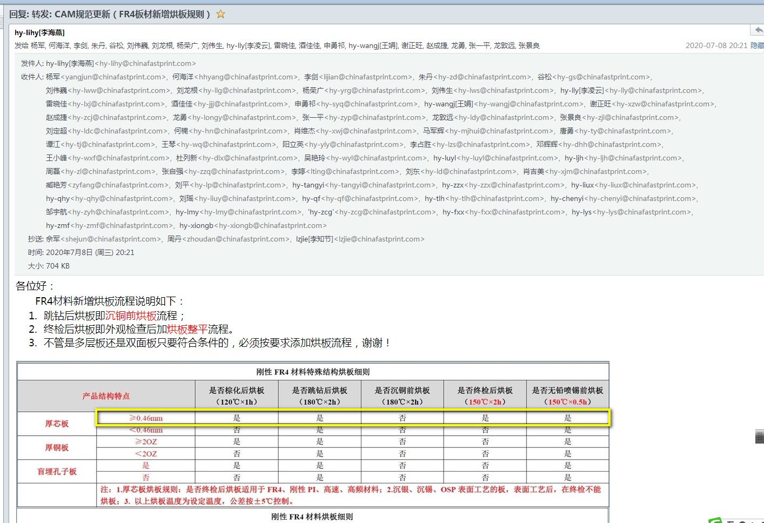
Task: Select recipient 刘定超 hy-ldc@chinafastprint.com
Action: pos(107,131)
